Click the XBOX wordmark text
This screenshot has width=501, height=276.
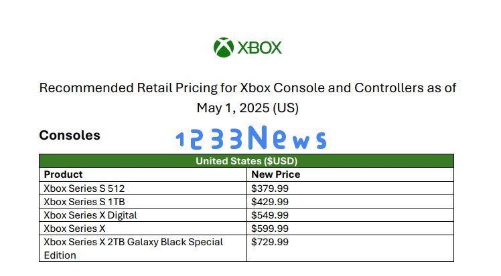click(259, 48)
